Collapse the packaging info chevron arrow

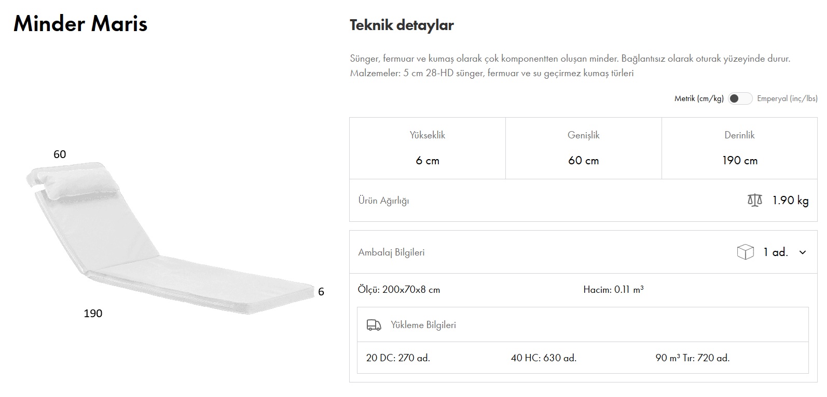803,252
